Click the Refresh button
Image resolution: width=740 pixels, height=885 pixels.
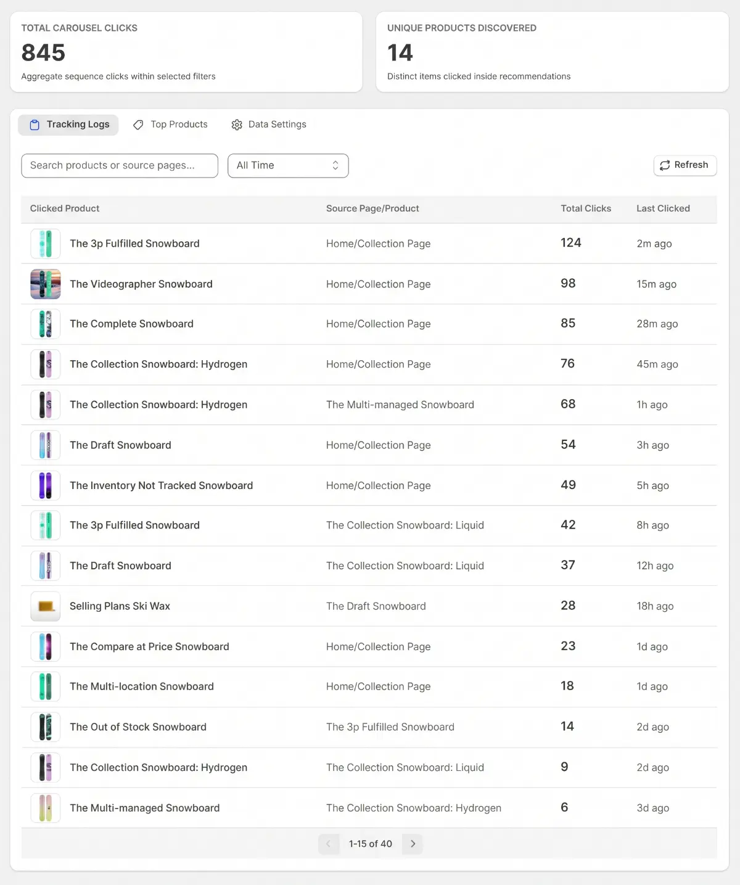click(x=685, y=165)
